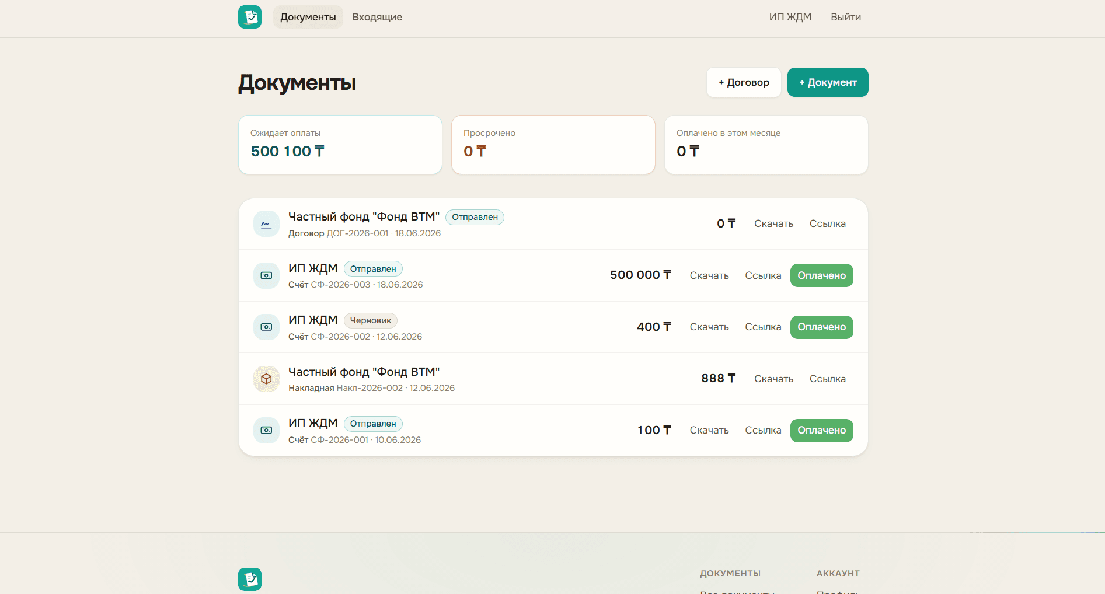Switch to the Входящие tab
Screen dimensions: 1105x594
point(377,17)
